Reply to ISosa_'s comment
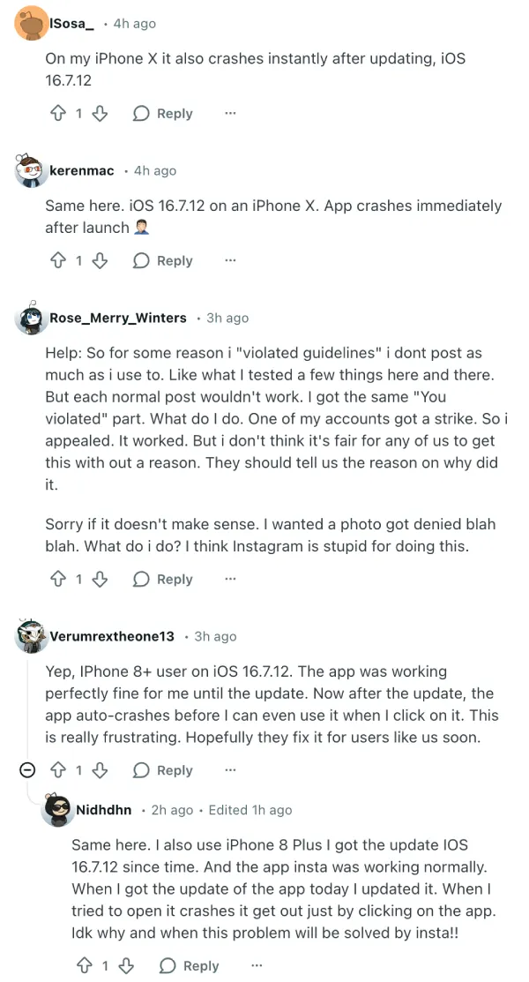The height and width of the screenshot is (982, 529). [163, 113]
